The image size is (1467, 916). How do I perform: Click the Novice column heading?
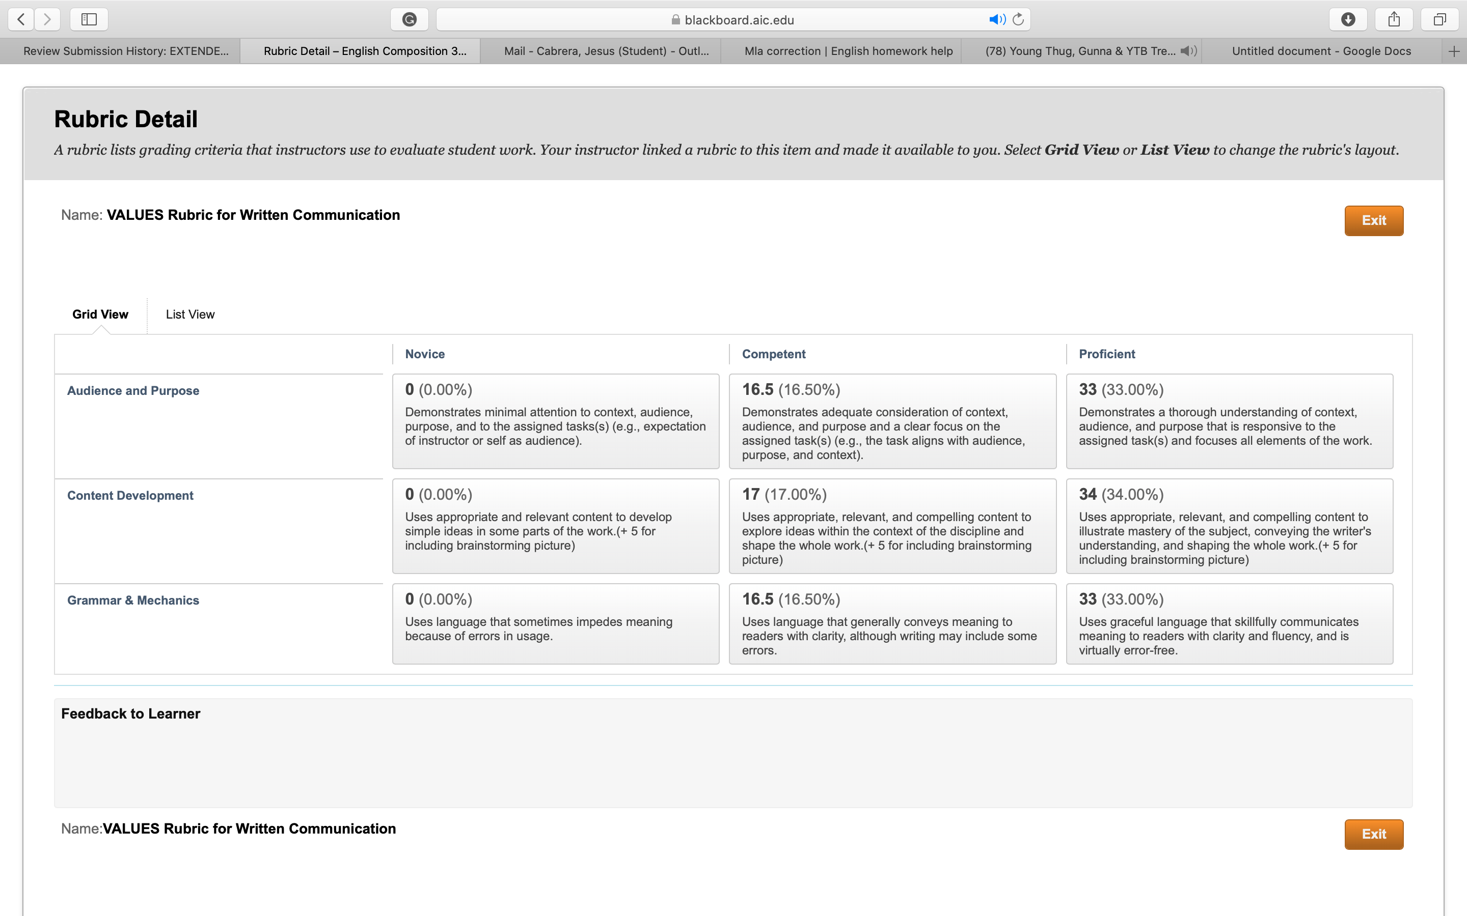(424, 354)
